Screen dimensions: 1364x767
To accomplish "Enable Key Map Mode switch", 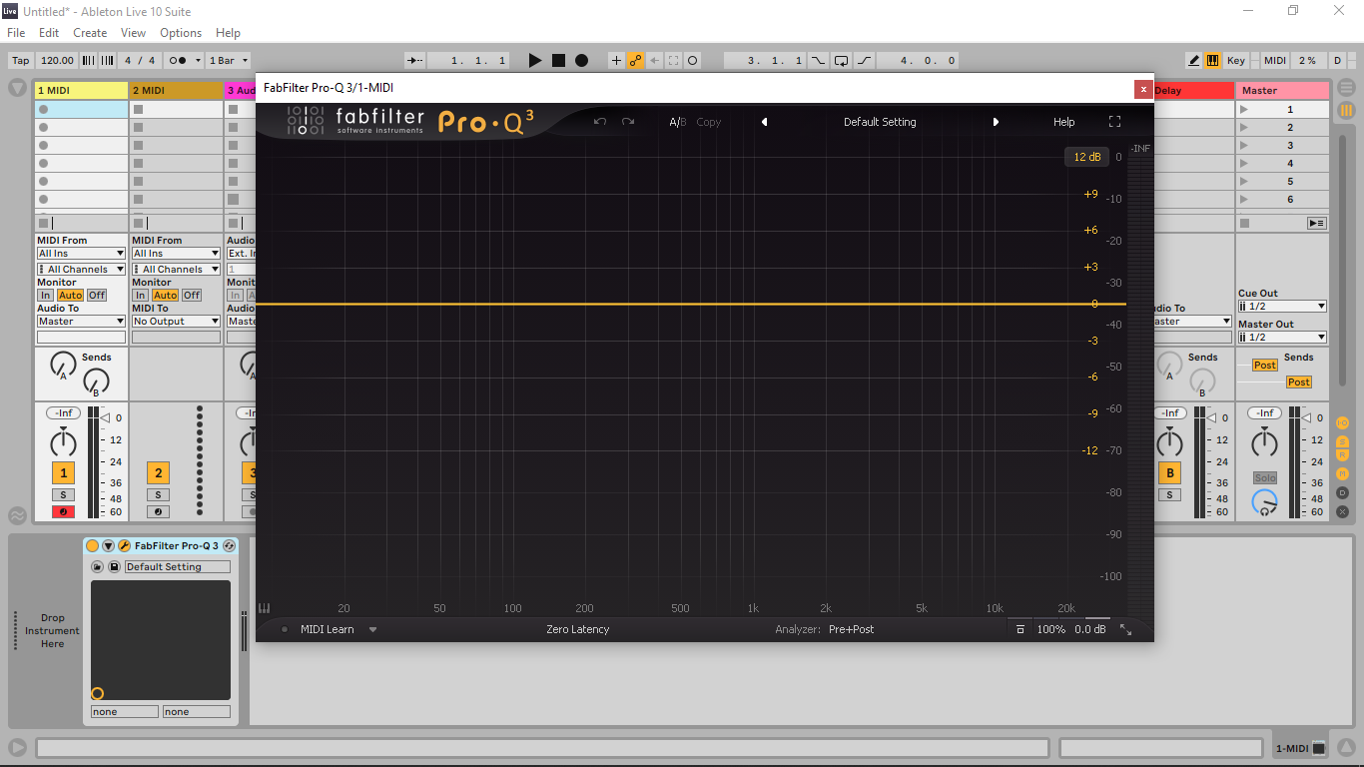I will pos(1236,60).
